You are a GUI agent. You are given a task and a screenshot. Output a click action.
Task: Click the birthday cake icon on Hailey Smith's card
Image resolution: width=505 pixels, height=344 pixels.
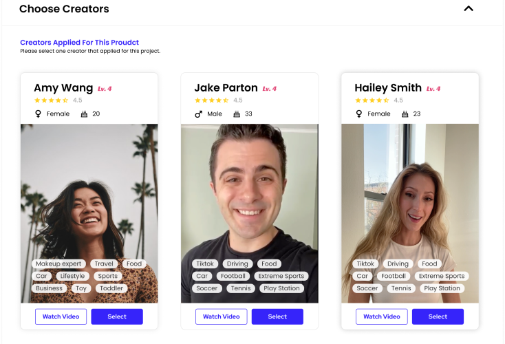click(405, 114)
